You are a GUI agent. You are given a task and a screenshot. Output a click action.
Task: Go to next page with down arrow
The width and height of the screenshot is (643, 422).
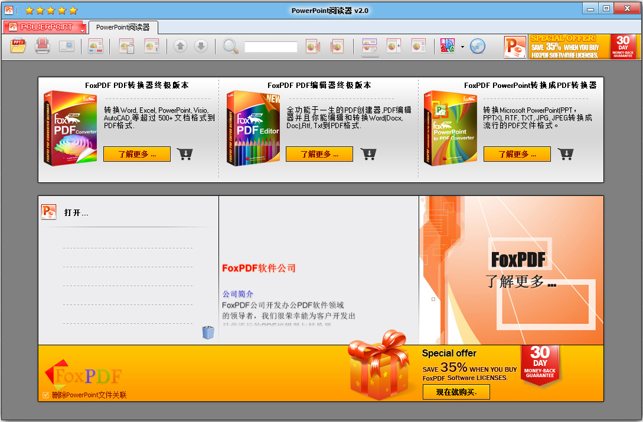[201, 46]
